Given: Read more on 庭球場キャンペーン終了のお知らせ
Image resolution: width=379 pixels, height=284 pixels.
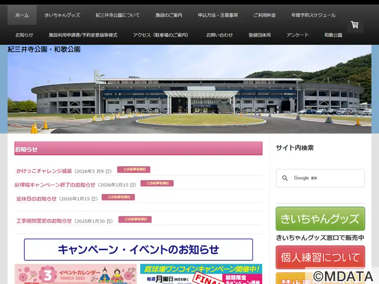Looking at the screenshot, I should (x=157, y=183).
